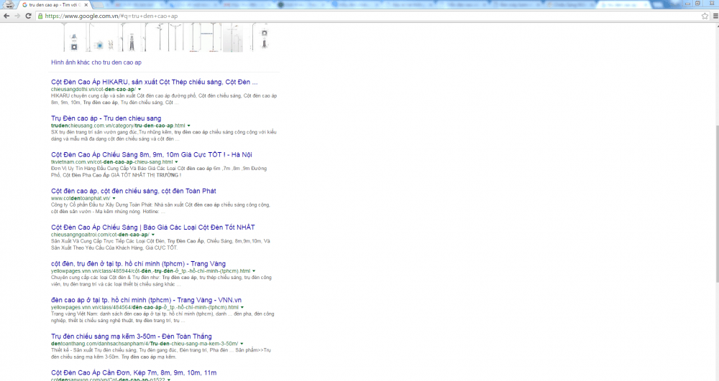Expand dropdown arrow beside dentoanthang.com URL
This screenshot has width=719, height=381.
coord(242,344)
